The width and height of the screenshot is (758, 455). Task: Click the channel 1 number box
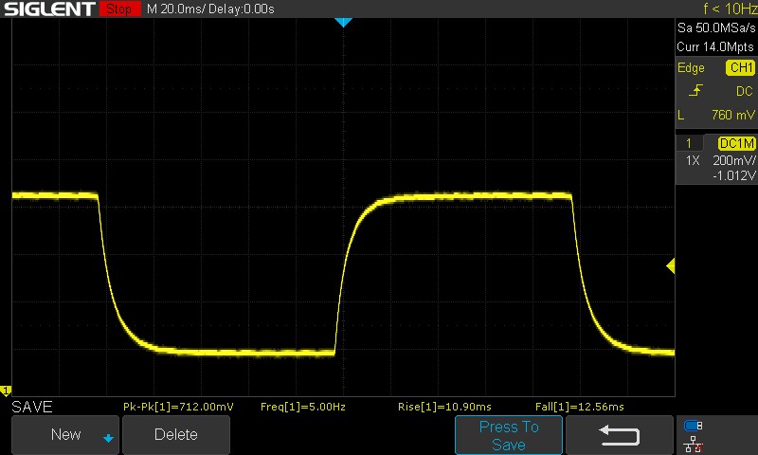click(x=689, y=143)
